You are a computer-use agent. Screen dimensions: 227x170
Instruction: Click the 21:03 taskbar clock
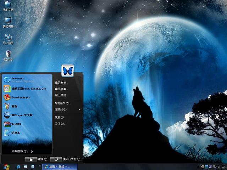pos(221,167)
